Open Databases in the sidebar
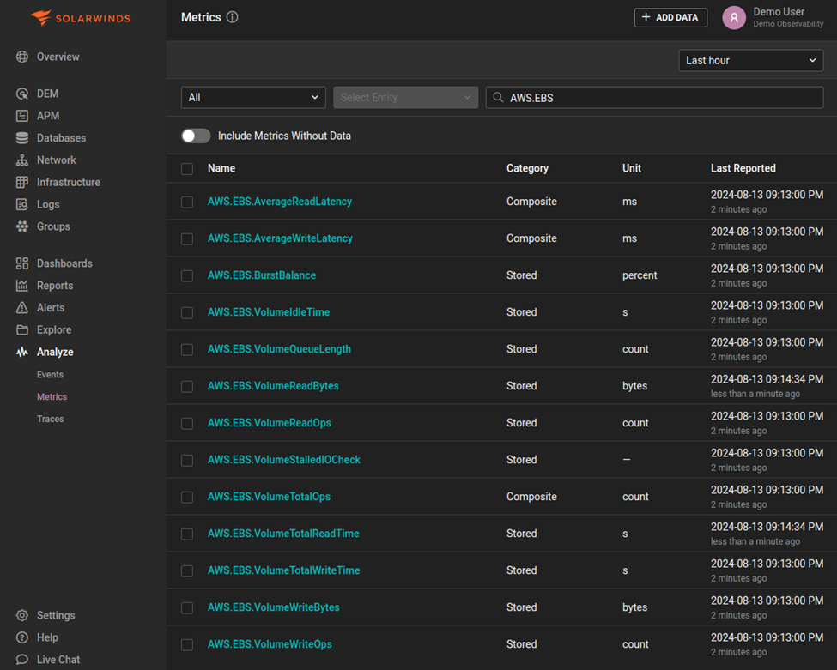 [62, 138]
